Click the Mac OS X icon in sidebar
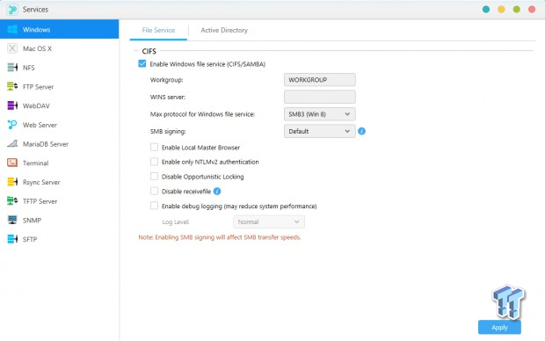 (12, 48)
